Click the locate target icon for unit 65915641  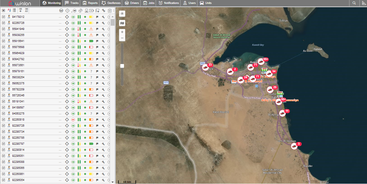(67, 41)
